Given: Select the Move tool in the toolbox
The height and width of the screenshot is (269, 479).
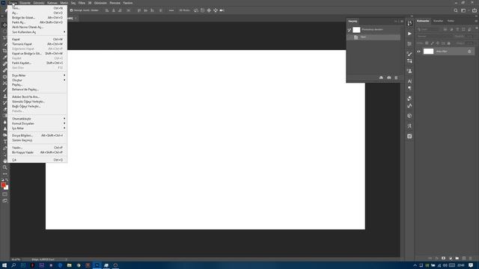Looking at the screenshot, I should click(4, 25).
